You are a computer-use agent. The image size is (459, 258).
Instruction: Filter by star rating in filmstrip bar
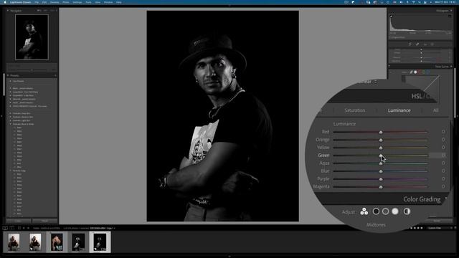point(416,228)
